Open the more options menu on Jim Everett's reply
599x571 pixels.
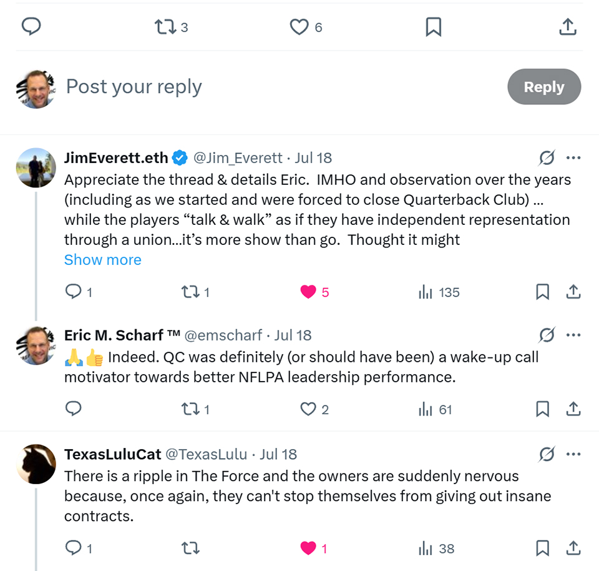tap(573, 158)
